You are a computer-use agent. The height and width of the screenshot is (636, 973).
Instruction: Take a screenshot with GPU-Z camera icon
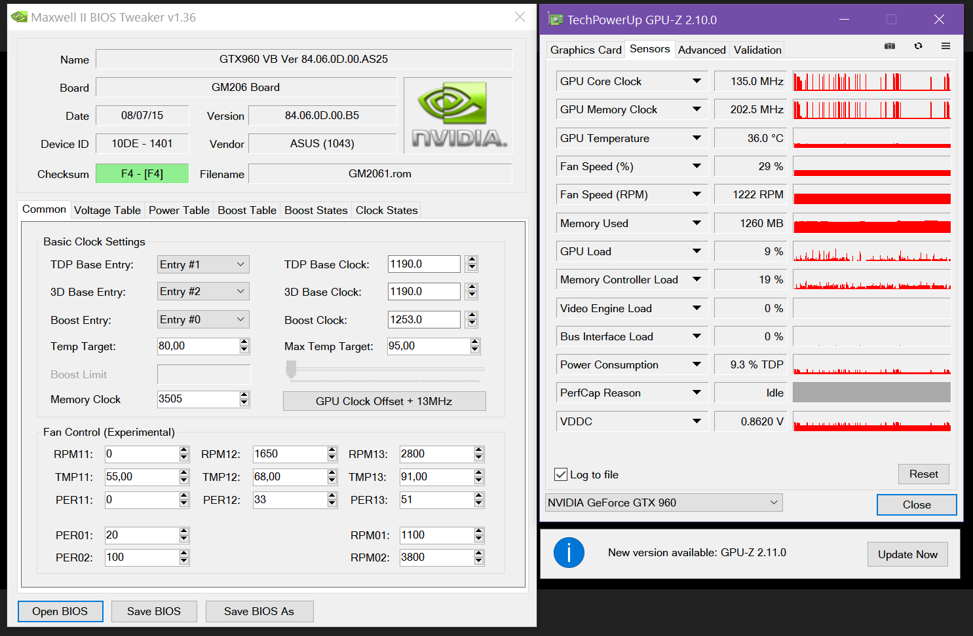pyautogui.click(x=889, y=46)
